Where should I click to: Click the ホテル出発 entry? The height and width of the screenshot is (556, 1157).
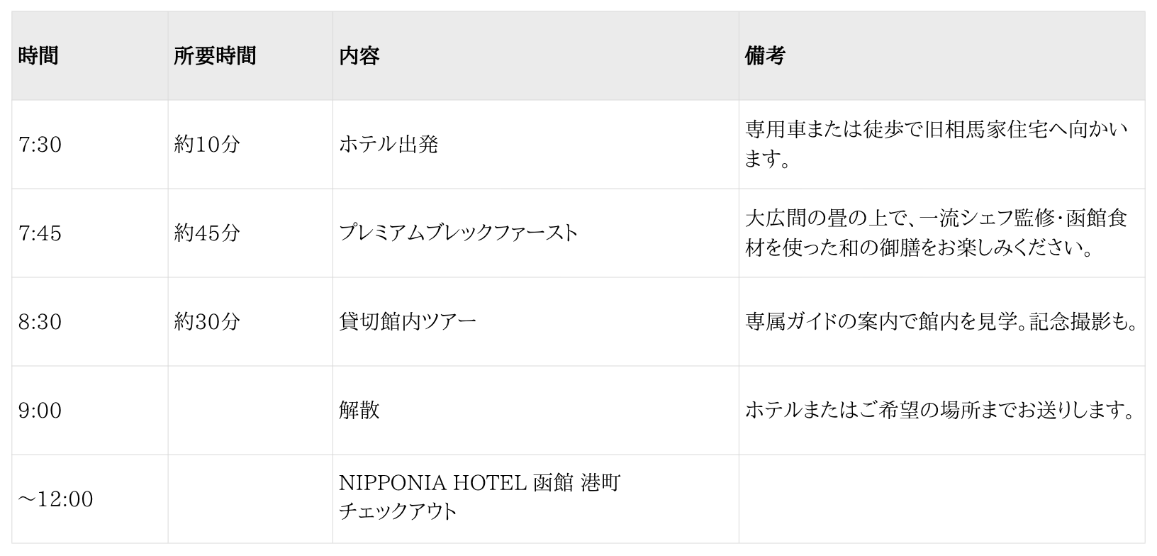389,145
